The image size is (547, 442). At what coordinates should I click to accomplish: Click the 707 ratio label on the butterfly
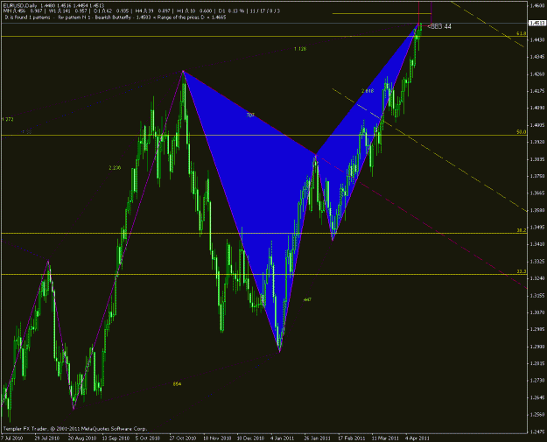250,115
